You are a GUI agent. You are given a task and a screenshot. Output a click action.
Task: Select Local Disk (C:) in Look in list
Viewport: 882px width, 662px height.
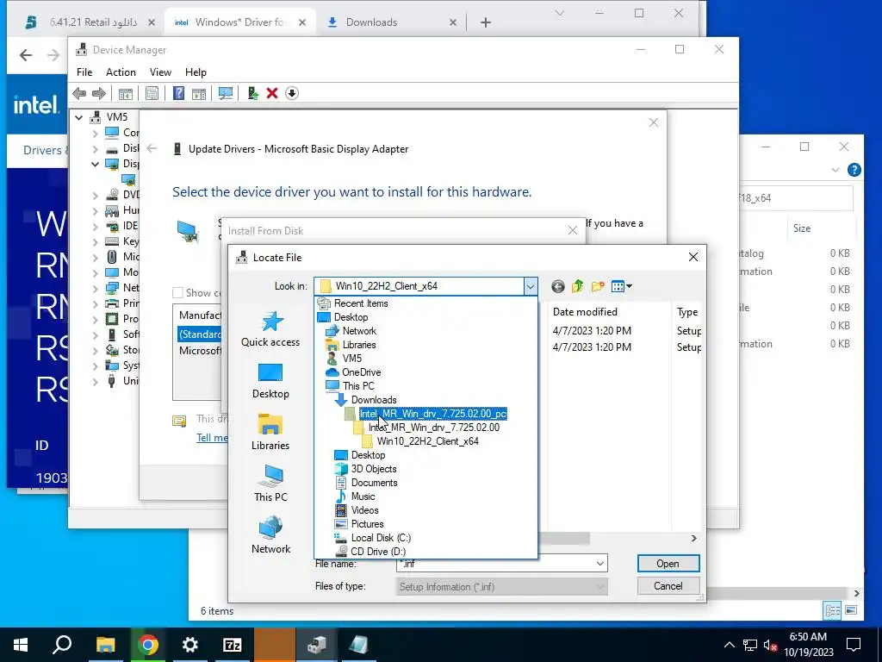click(381, 538)
